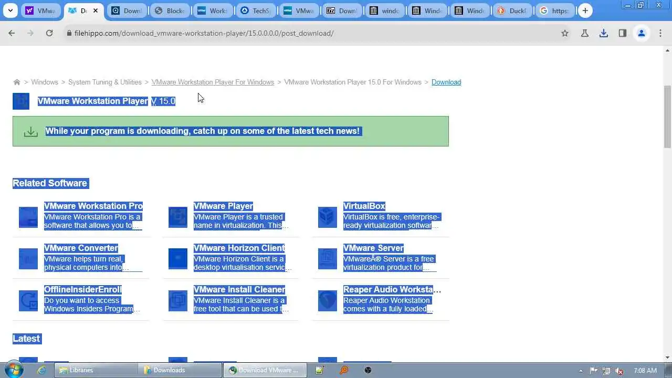This screenshot has height=378, width=672.
Task: Click the Download breadcrumb link
Action: tap(446, 82)
